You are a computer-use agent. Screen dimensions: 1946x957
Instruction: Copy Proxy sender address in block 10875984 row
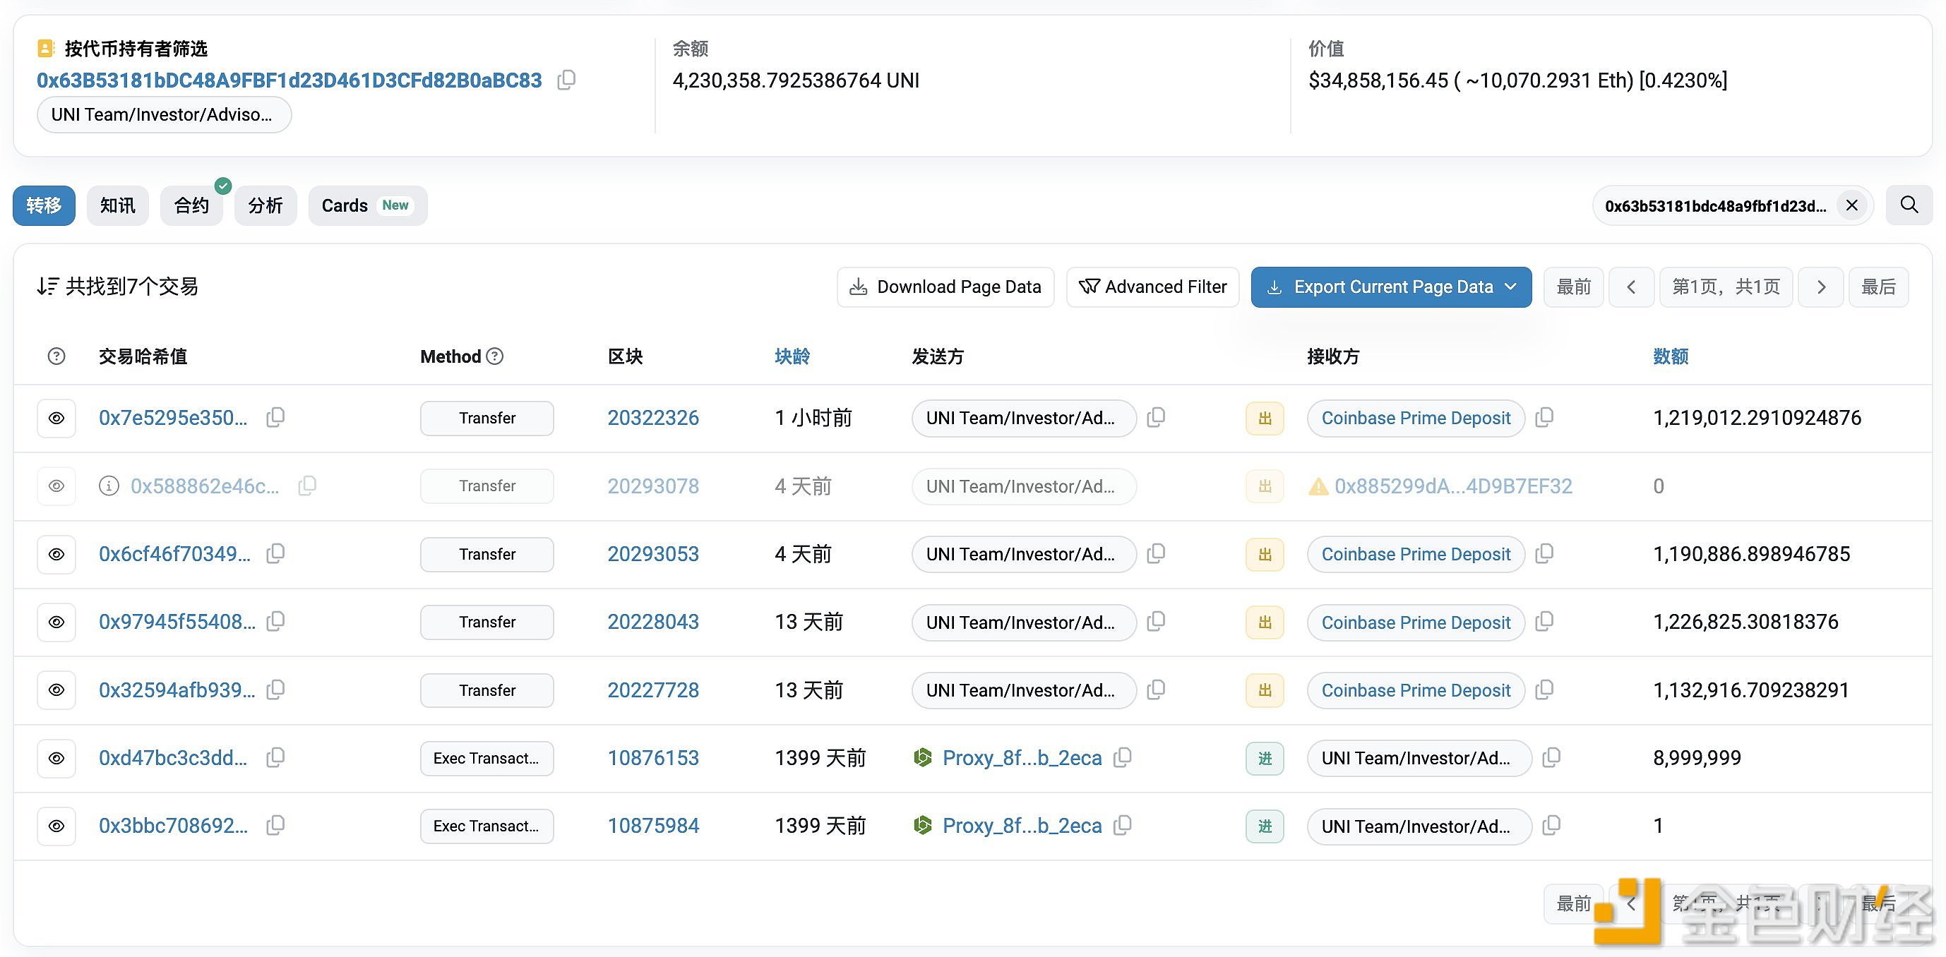pyautogui.click(x=1123, y=825)
